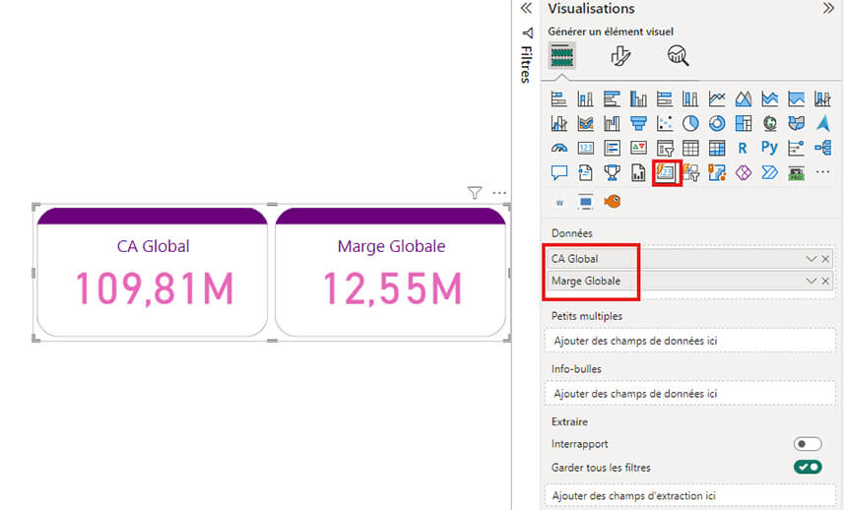
Task: Select the Azure Maps arrow visual
Action: pyautogui.click(x=822, y=124)
